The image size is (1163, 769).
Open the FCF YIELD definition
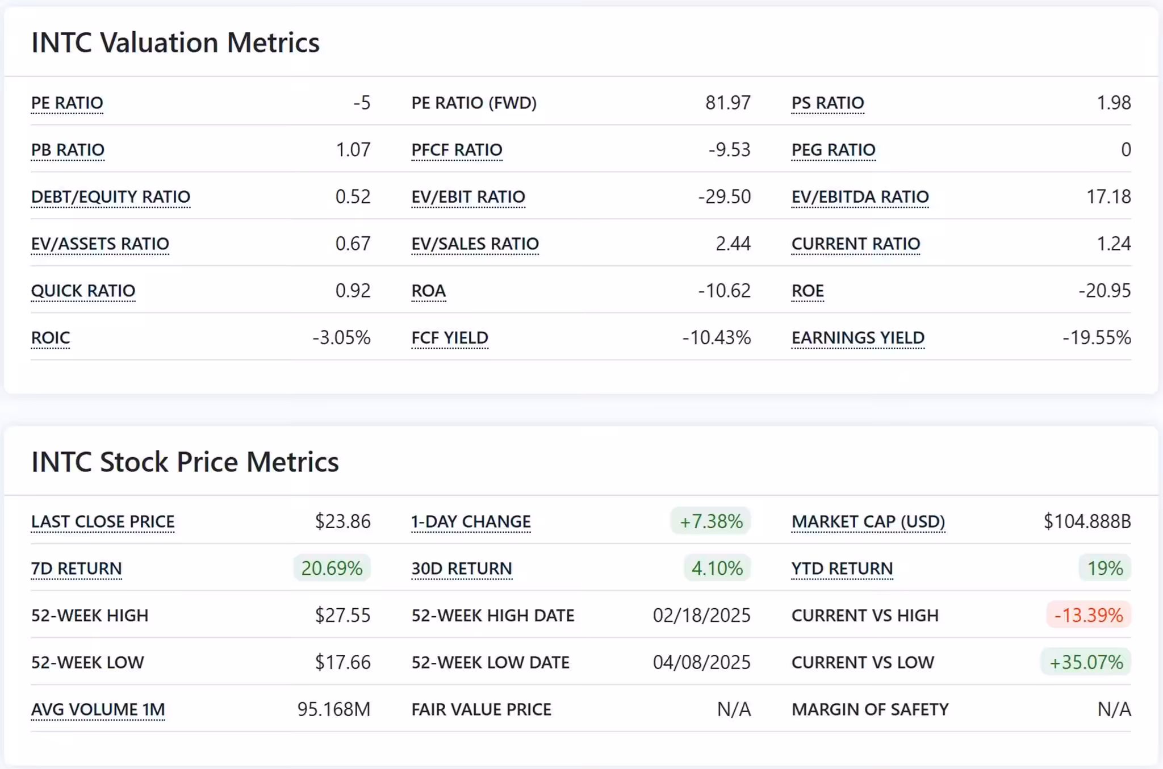pos(449,337)
